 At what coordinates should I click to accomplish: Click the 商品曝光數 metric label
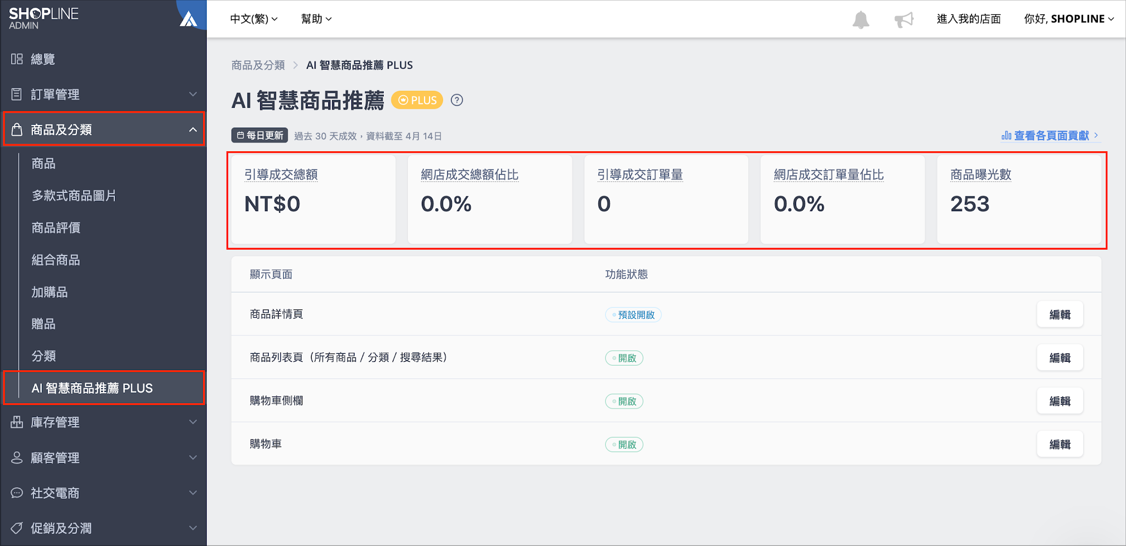point(981,175)
